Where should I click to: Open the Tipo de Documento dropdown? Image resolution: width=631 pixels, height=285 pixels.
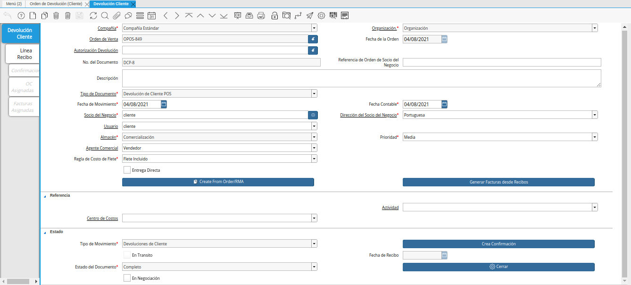pos(314,93)
